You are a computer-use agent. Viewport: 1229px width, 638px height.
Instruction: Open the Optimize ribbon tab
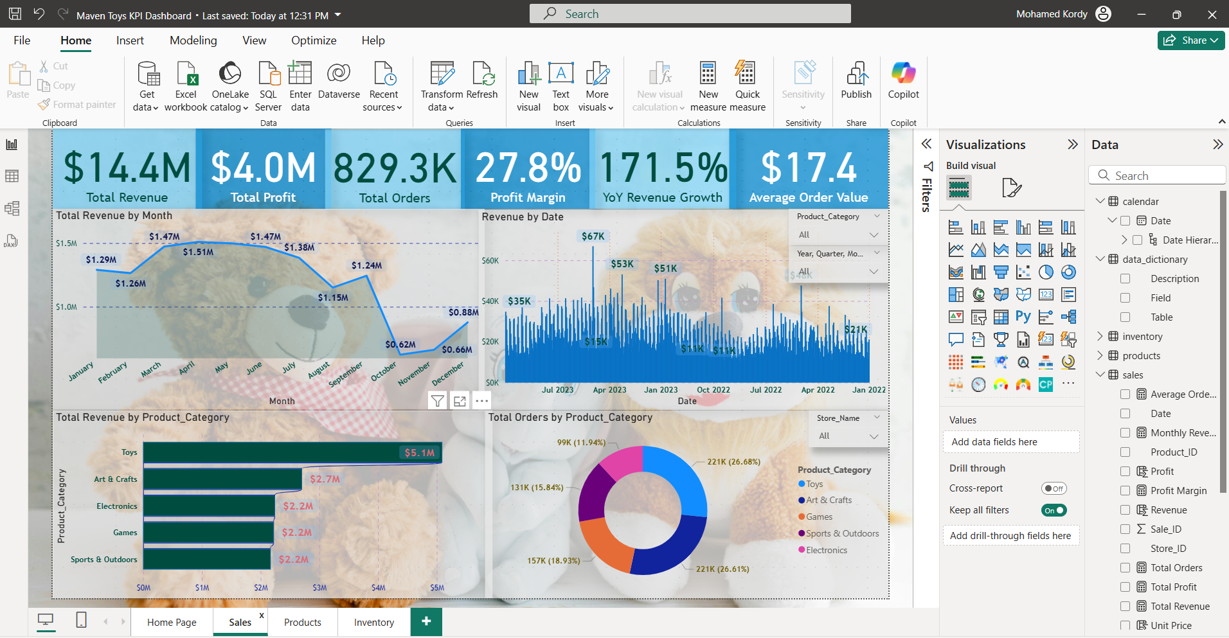pyautogui.click(x=314, y=40)
